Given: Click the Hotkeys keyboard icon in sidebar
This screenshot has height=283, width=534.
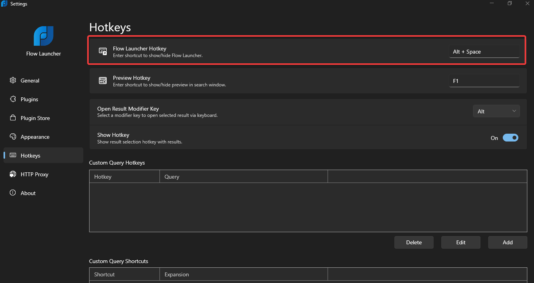Looking at the screenshot, I should coord(13,156).
